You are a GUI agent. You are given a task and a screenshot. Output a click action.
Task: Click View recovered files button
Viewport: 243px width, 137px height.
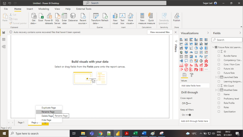[160, 32]
